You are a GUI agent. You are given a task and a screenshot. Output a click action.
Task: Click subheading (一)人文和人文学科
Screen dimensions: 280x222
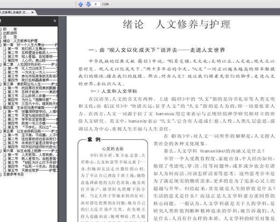tap(114, 91)
